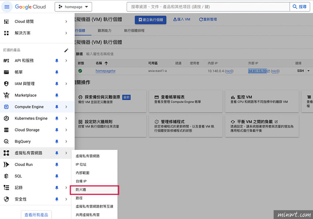Open the homepage project selector dropdown

pyautogui.click(x=73, y=7)
